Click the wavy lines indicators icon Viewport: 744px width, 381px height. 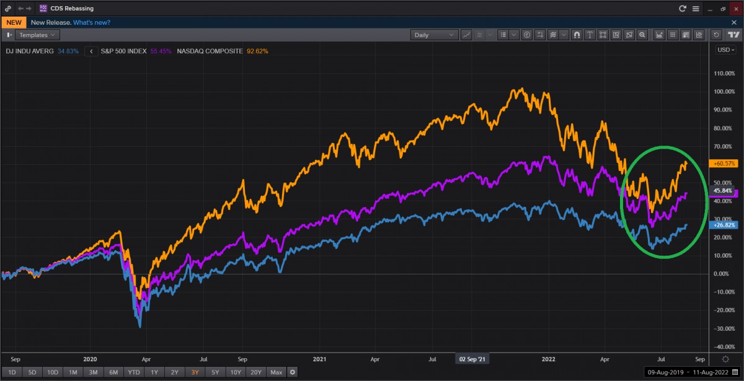pyautogui.click(x=554, y=35)
